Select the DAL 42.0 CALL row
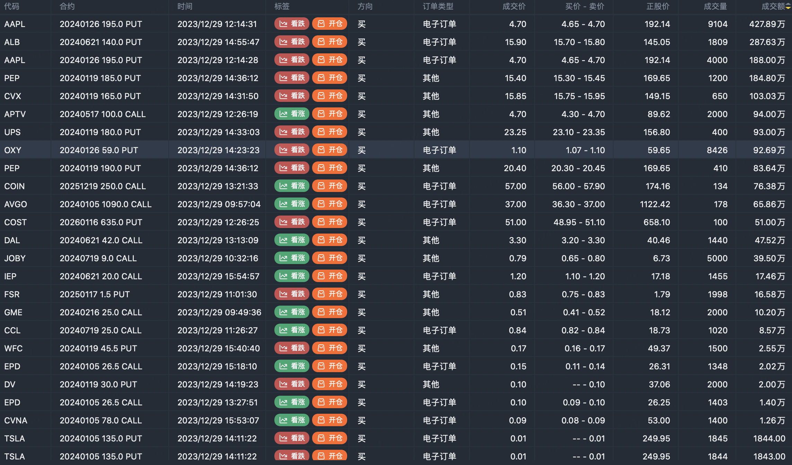Image resolution: width=792 pixels, height=465 pixels. click(101, 240)
